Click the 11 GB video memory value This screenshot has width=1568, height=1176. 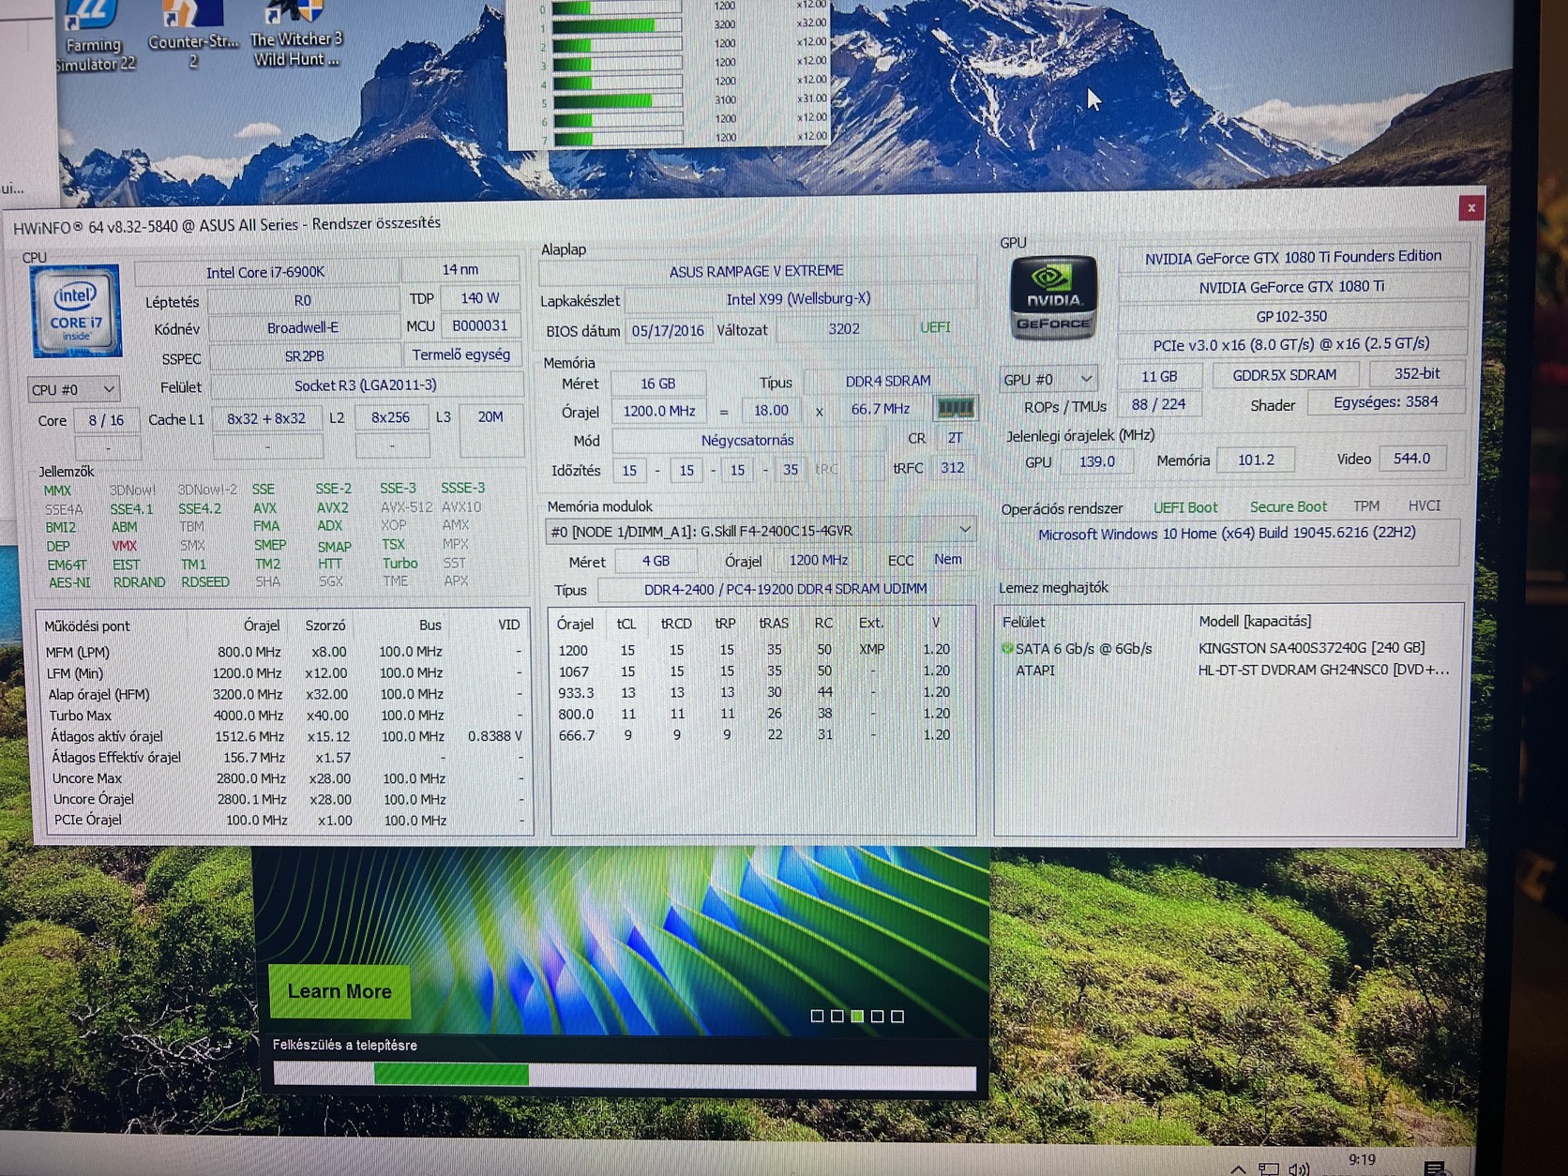1159,376
